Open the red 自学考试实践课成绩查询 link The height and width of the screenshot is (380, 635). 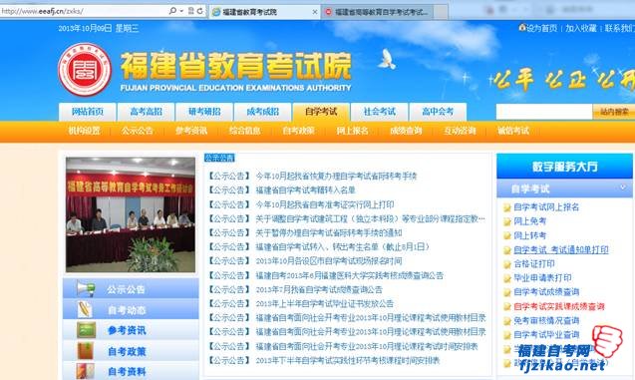[559, 306]
